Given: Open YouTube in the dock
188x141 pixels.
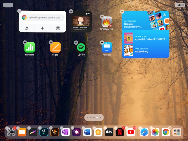Looking at the screenshot, I should point(131,132).
